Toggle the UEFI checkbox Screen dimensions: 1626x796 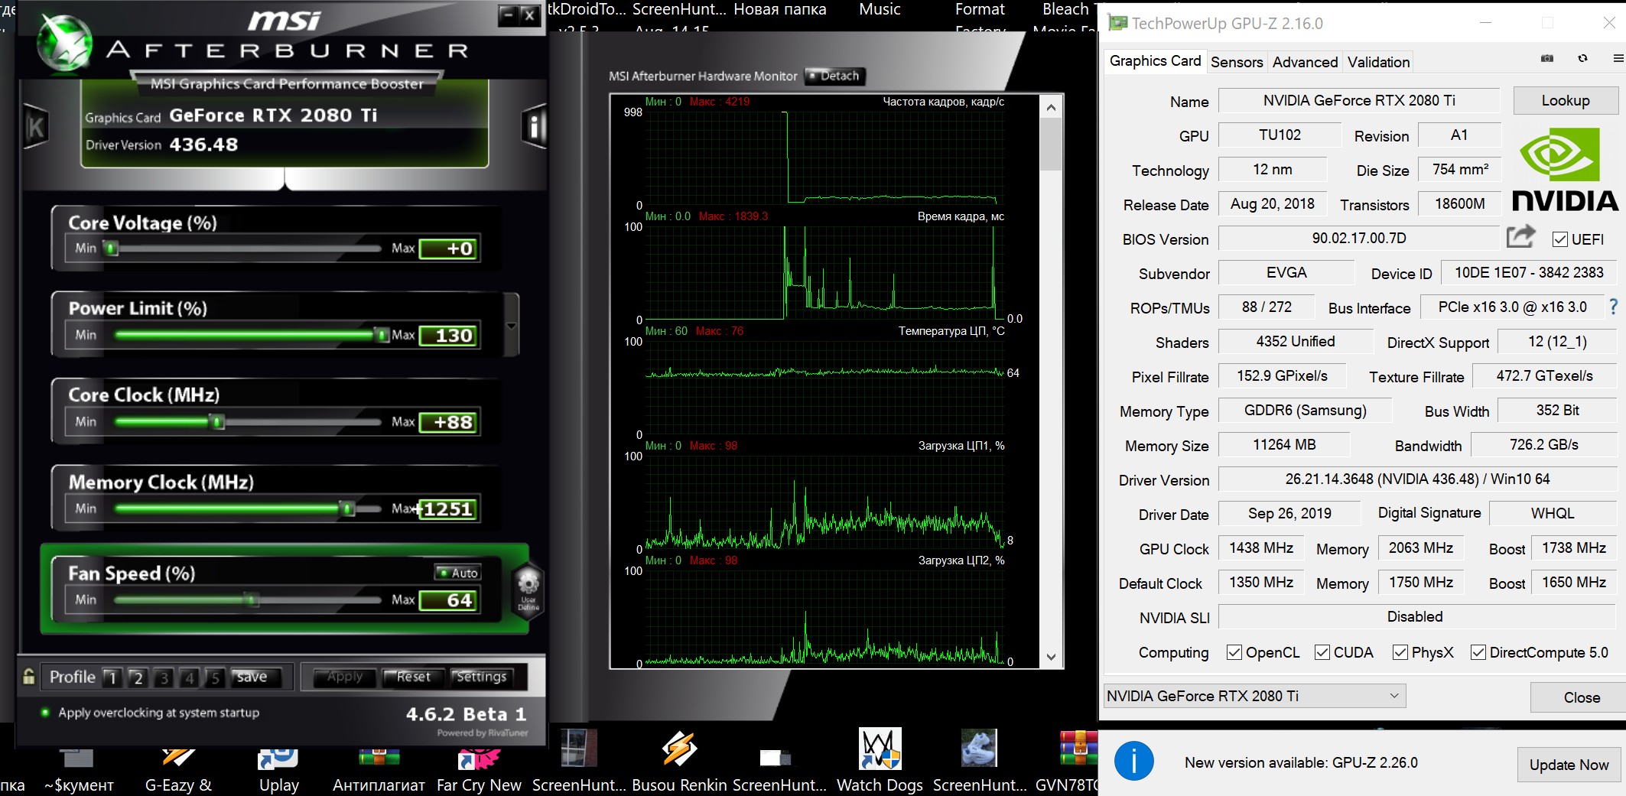tap(1560, 239)
